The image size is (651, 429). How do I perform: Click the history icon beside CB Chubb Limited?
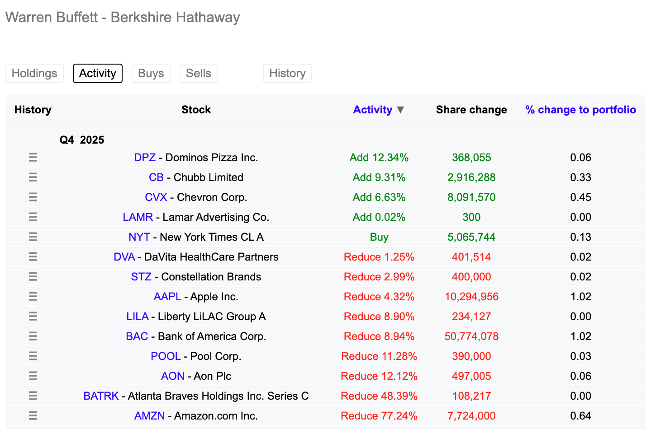(x=33, y=177)
